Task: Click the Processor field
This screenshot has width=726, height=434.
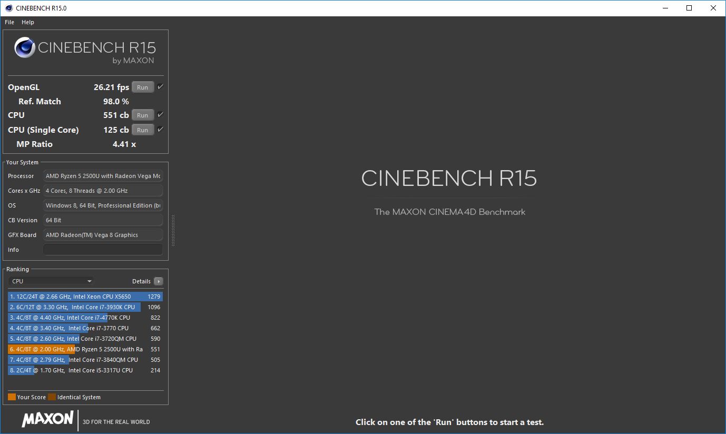Action: pos(103,176)
